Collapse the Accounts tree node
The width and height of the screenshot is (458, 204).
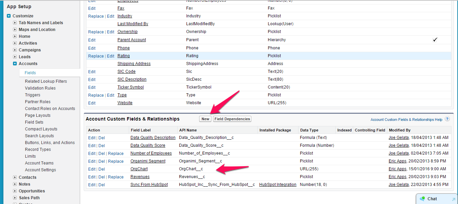(x=15, y=64)
